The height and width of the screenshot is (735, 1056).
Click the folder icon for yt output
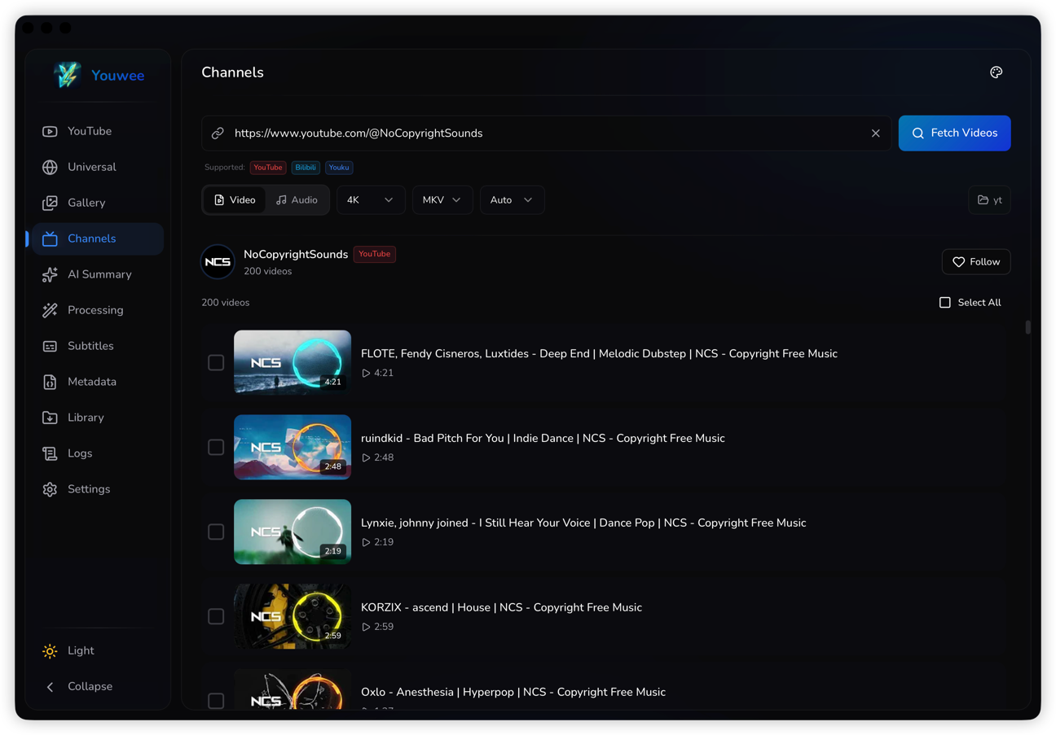(x=983, y=200)
